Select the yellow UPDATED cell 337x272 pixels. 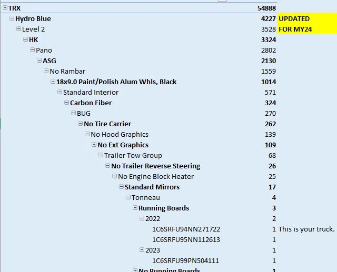pos(307,18)
